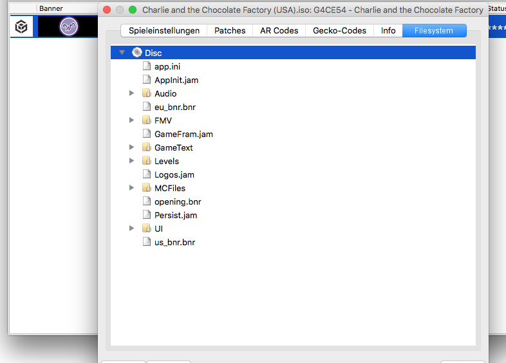Select the app.ini file name

click(167, 66)
